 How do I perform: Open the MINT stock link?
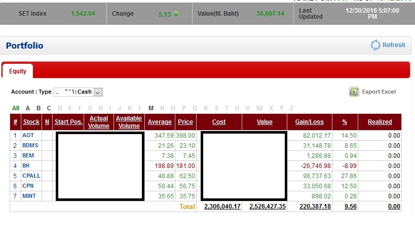click(29, 196)
